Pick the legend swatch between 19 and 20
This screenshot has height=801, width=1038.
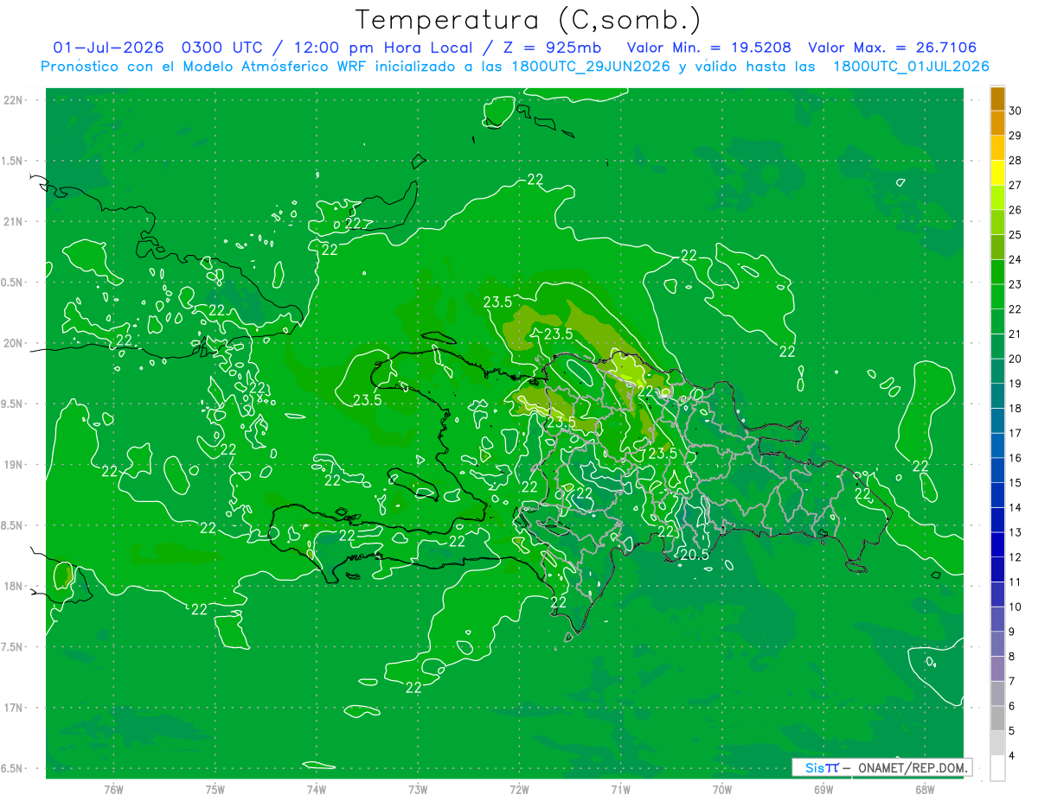click(x=997, y=371)
